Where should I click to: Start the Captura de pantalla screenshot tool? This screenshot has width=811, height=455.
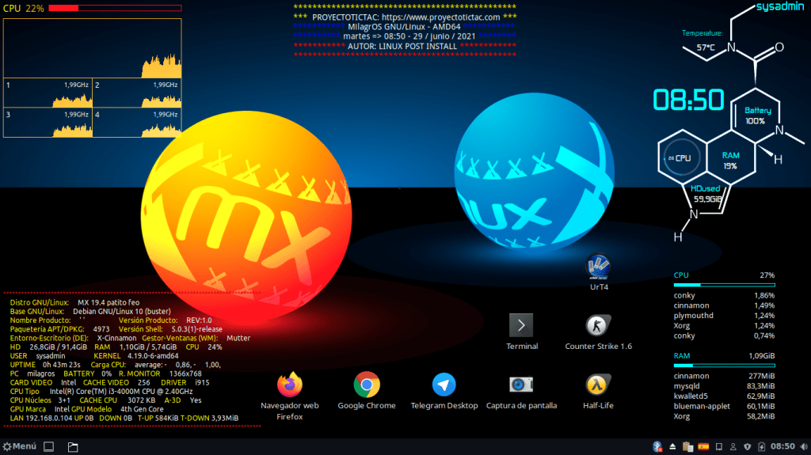coord(521,385)
